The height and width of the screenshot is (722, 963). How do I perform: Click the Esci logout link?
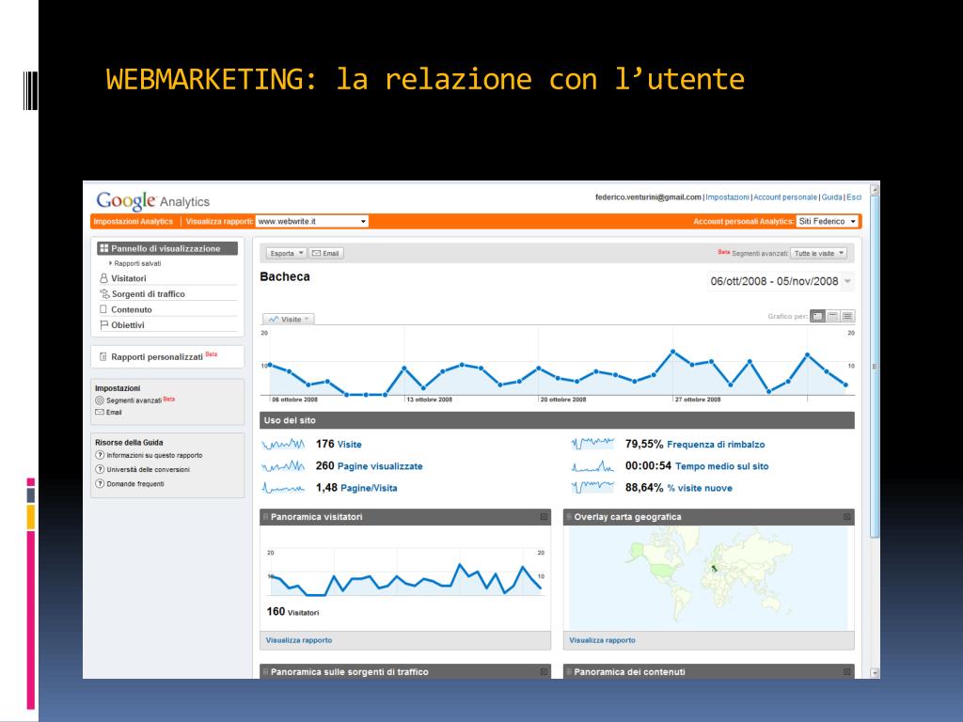click(x=854, y=197)
